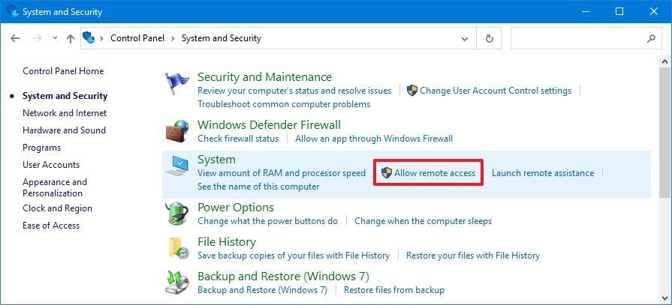Go up one level with up arrow
The height and width of the screenshot is (305, 672).
click(x=71, y=38)
